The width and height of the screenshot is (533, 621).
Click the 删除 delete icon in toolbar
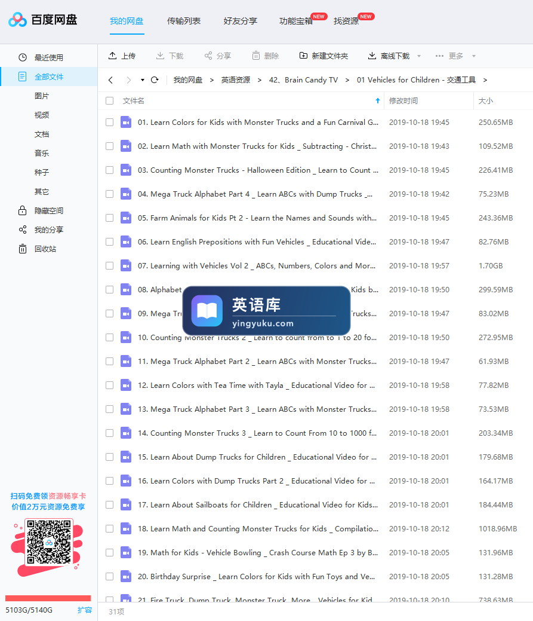256,56
